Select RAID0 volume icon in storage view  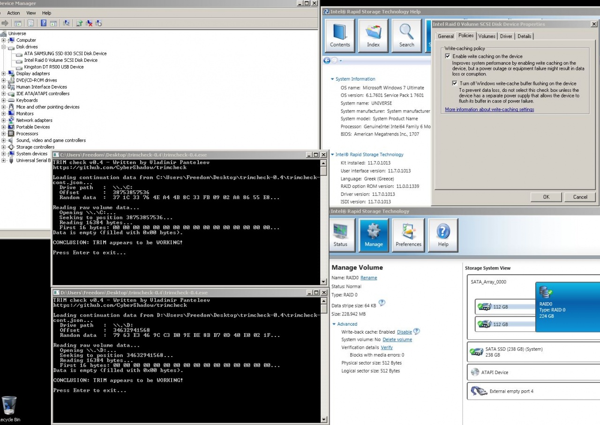tap(546, 292)
